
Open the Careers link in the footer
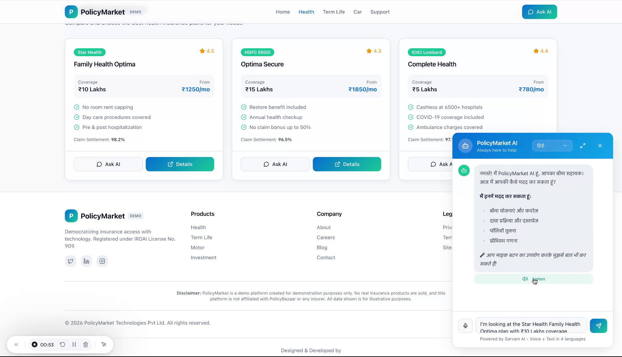[326, 237]
